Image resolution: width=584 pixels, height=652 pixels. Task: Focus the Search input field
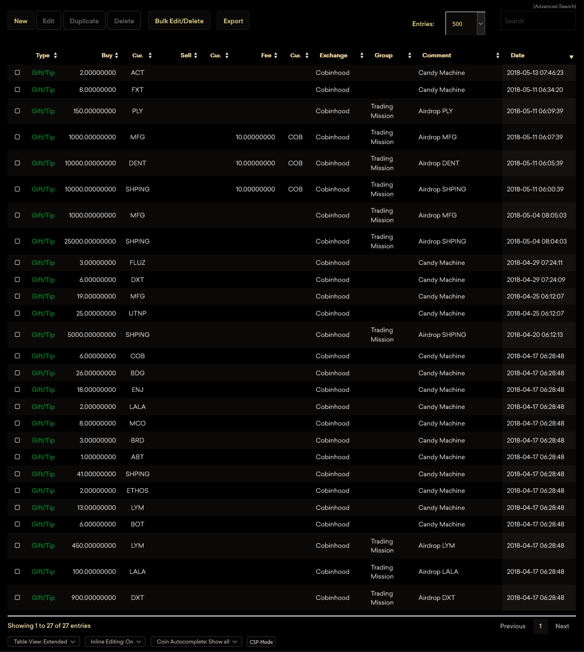pyautogui.click(x=538, y=21)
